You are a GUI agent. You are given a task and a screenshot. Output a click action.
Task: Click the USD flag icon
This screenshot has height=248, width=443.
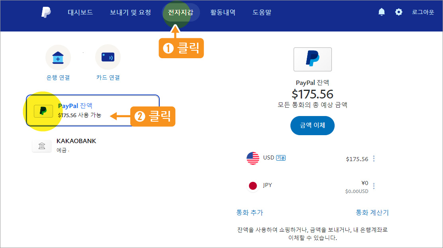click(253, 158)
